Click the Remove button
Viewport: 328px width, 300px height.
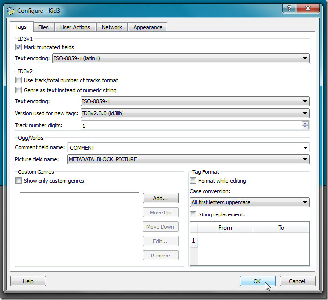(161, 256)
